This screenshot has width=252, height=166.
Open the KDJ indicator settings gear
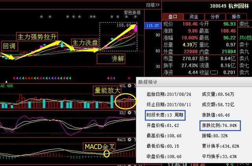[128, 112]
